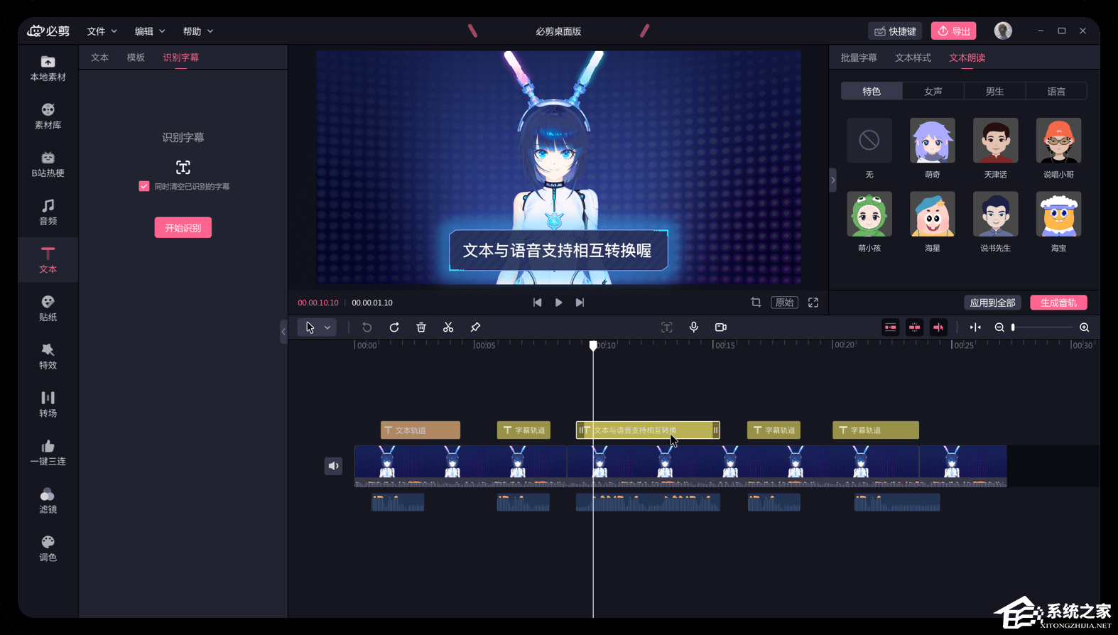The width and height of the screenshot is (1118, 635).
Task: Open the 快捷键 shortcuts button
Action: pyautogui.click(x=895, y=31)
